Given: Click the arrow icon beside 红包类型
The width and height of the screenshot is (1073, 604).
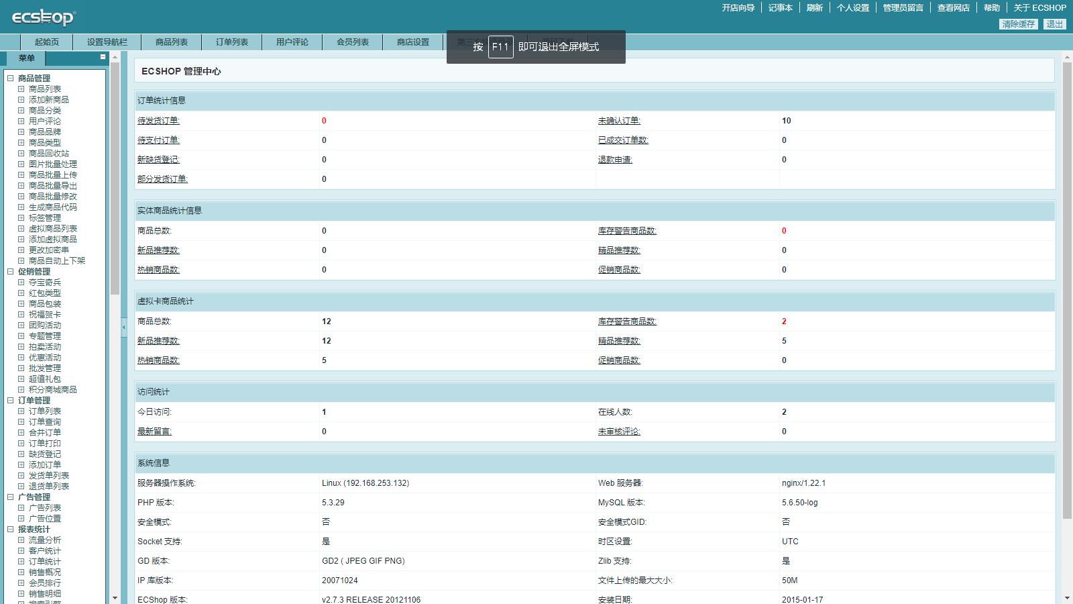Looking at the screenshot, I should [x=21, y=293].
